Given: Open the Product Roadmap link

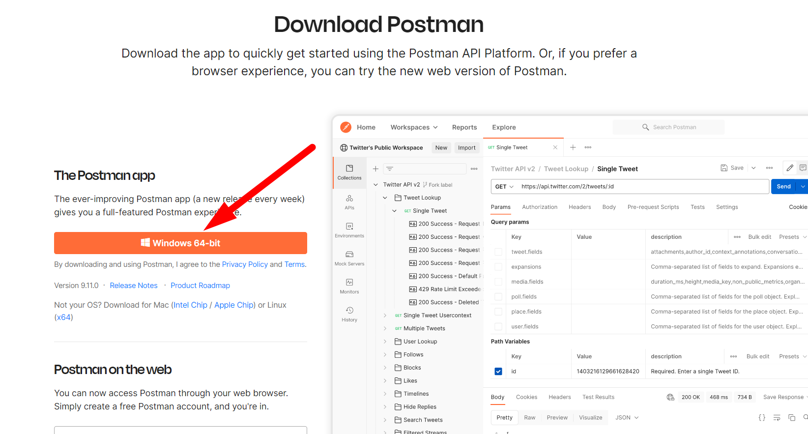Looking at the screenshot, I should click(200, 286).
